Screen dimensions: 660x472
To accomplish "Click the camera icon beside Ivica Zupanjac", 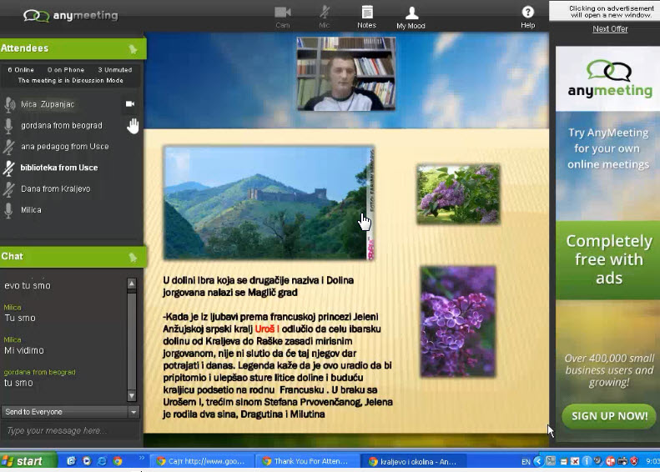I will tap(130, 104).
